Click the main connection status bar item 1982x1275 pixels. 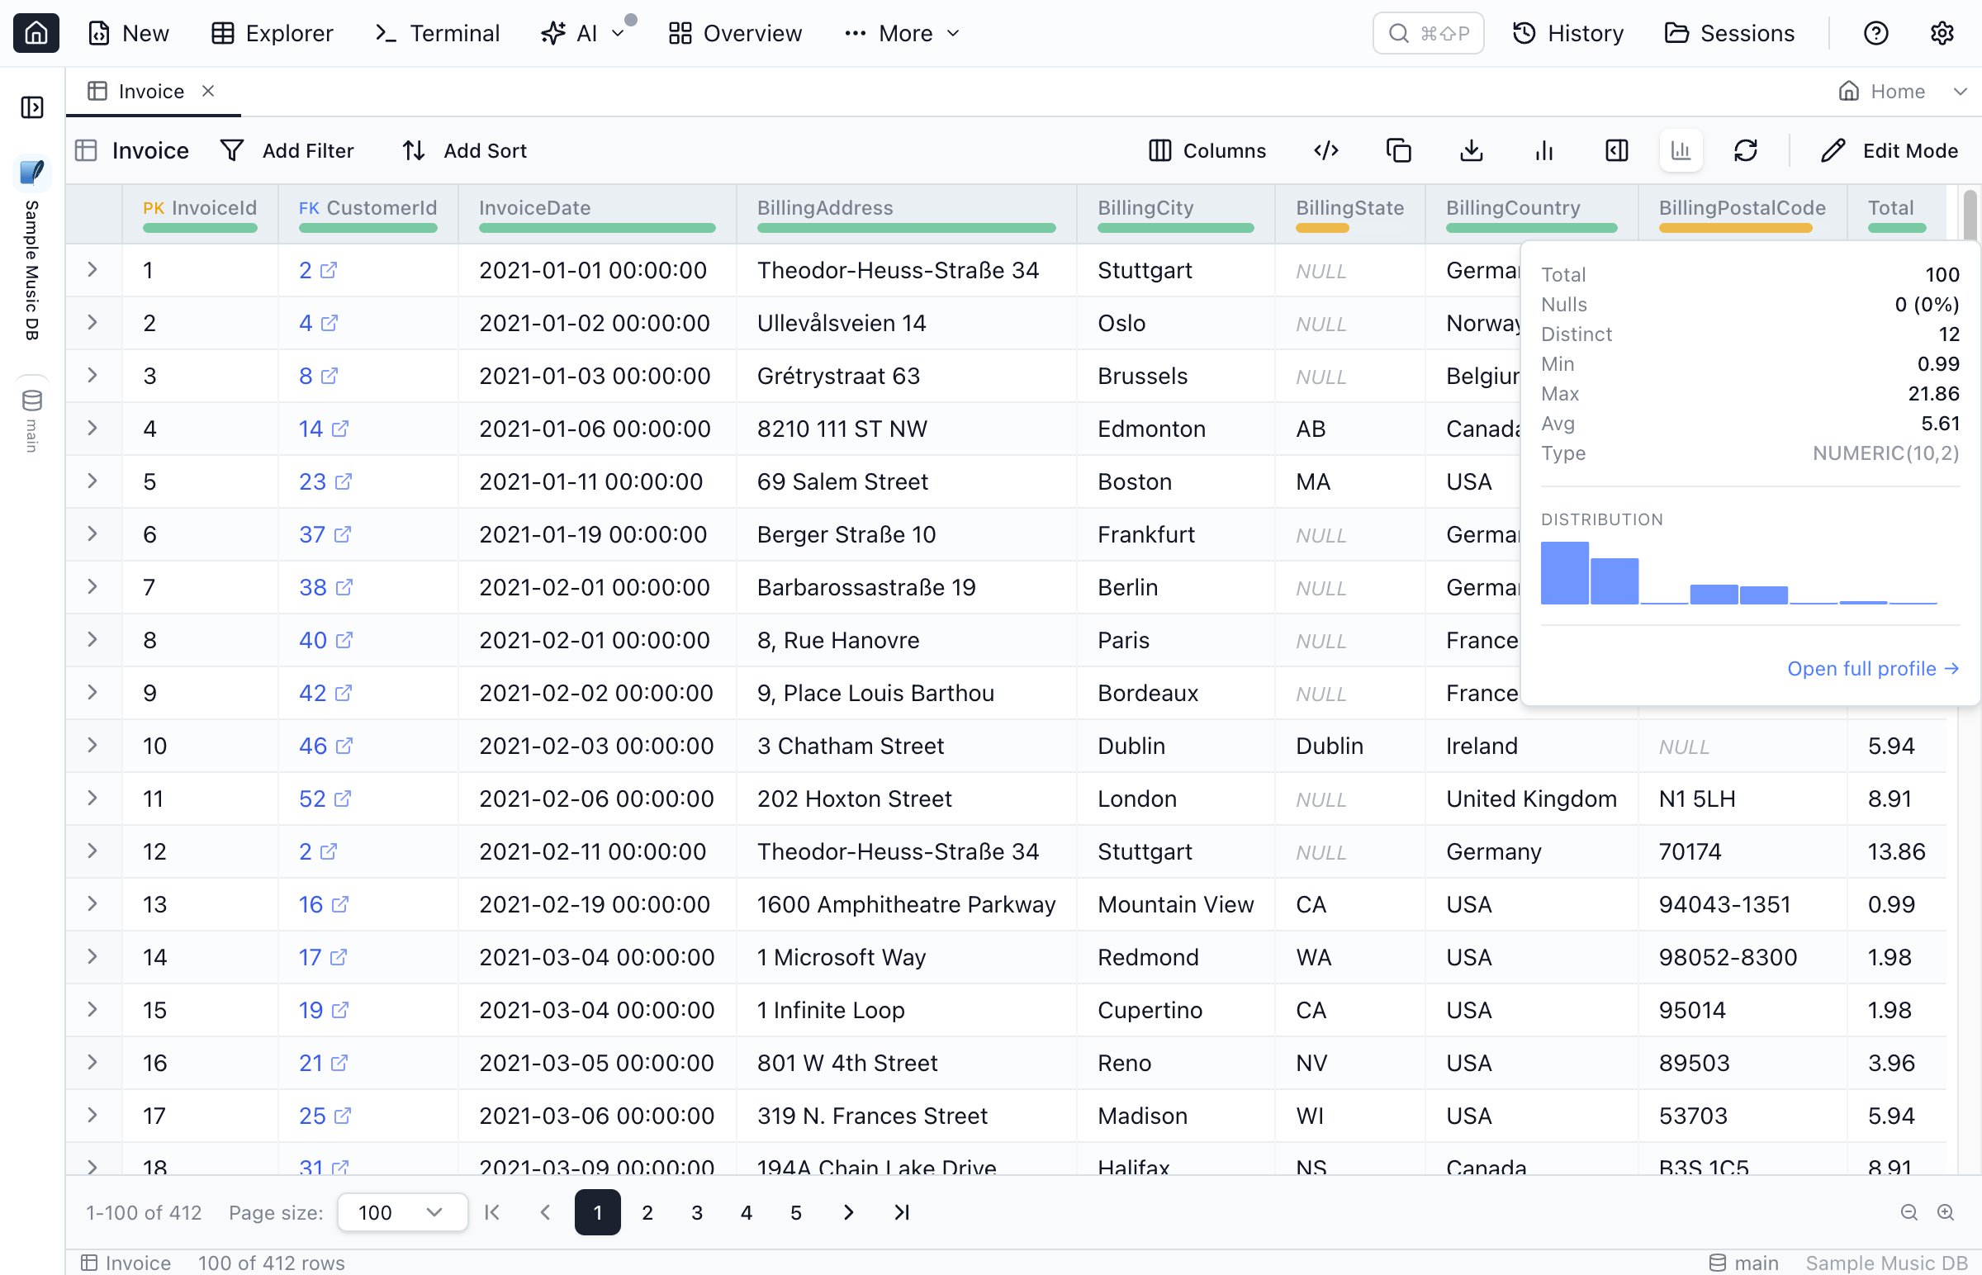1743,1263
